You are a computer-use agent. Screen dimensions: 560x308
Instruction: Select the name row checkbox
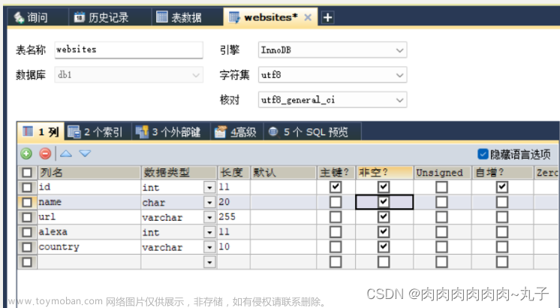[x=27, y=202]
